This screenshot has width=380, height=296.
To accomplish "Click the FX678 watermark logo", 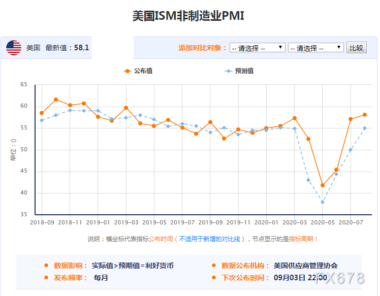I will pyautogui.click(x=340, y=278).
